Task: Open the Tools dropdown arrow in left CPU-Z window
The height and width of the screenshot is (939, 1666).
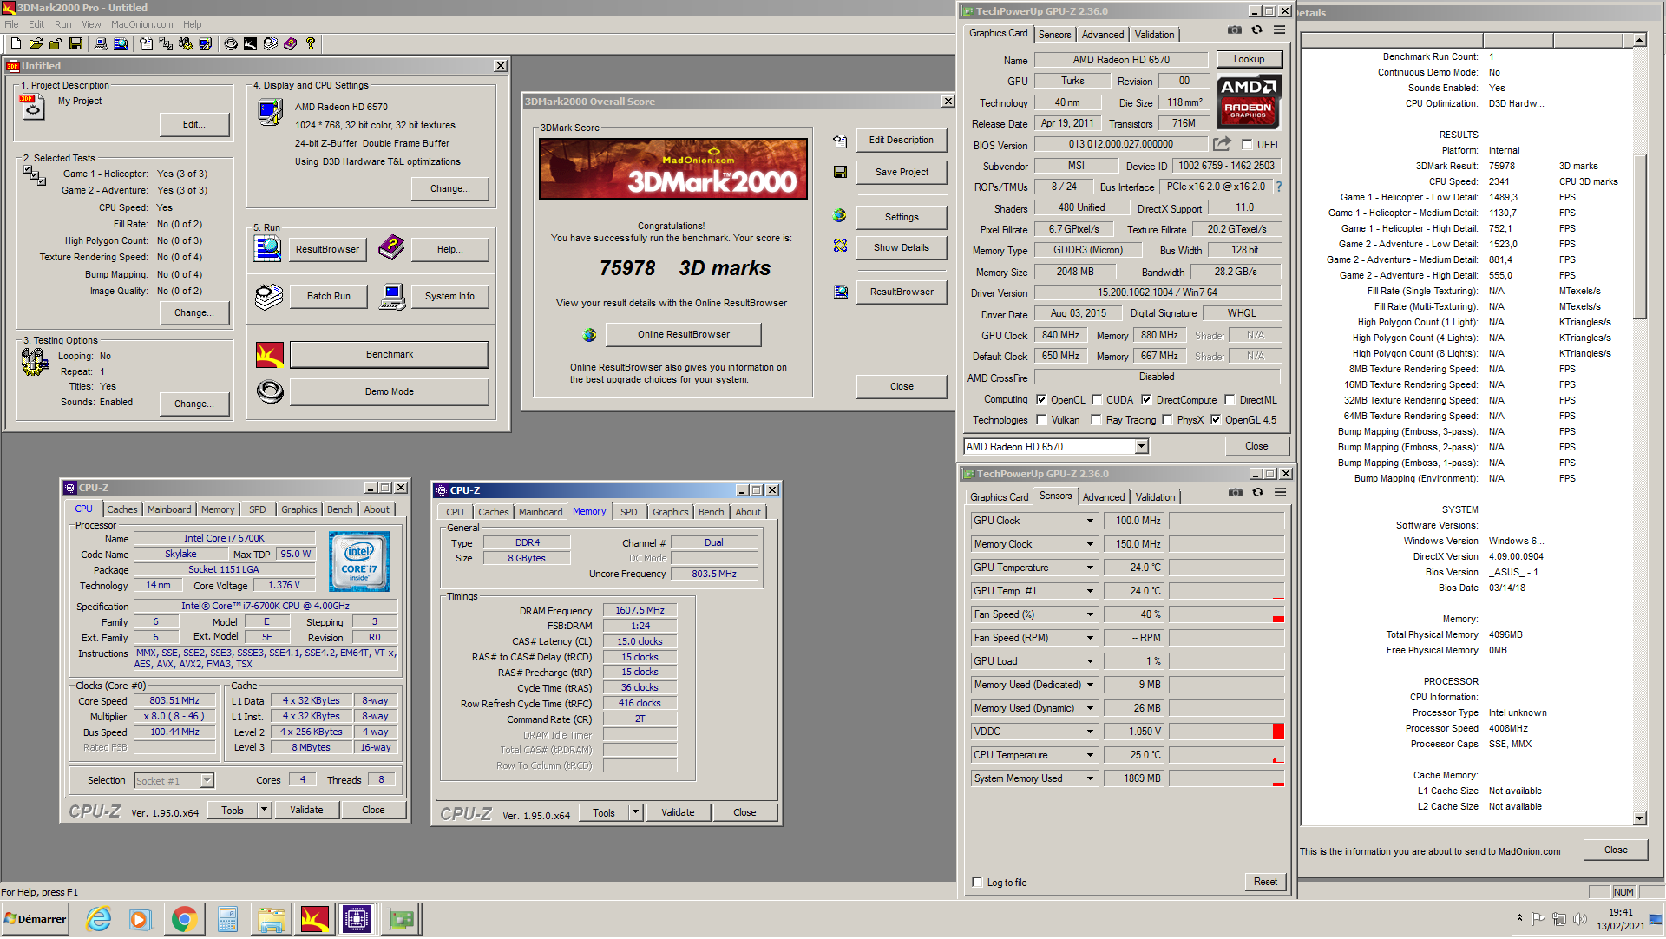Action: tap(264, 811)
